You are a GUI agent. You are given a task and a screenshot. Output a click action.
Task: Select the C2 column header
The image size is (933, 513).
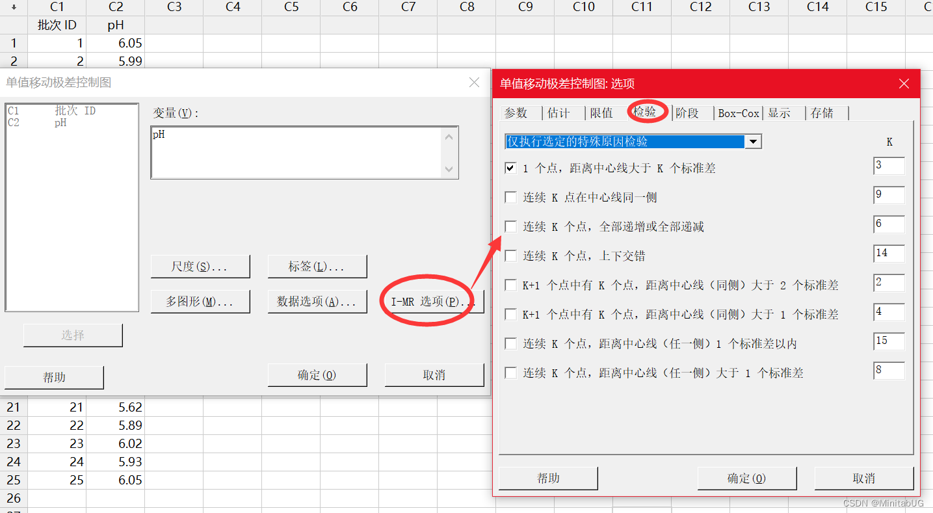click(x=116, y=7)
